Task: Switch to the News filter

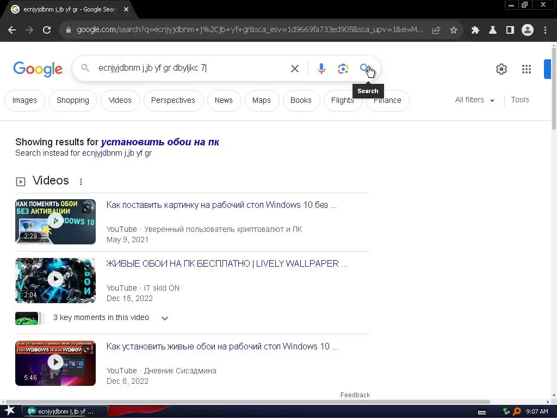Action: 224,101
